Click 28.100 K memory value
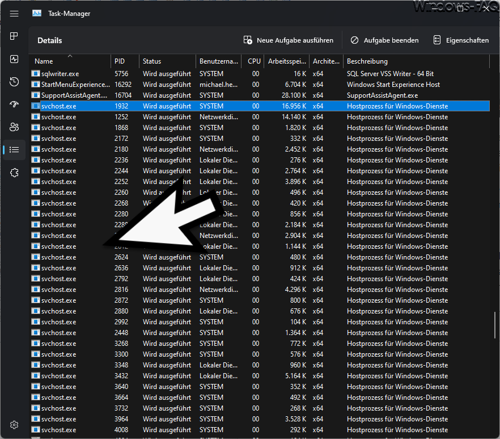Image resolution: width=500 pixels, height=439 pixels. 294,95
